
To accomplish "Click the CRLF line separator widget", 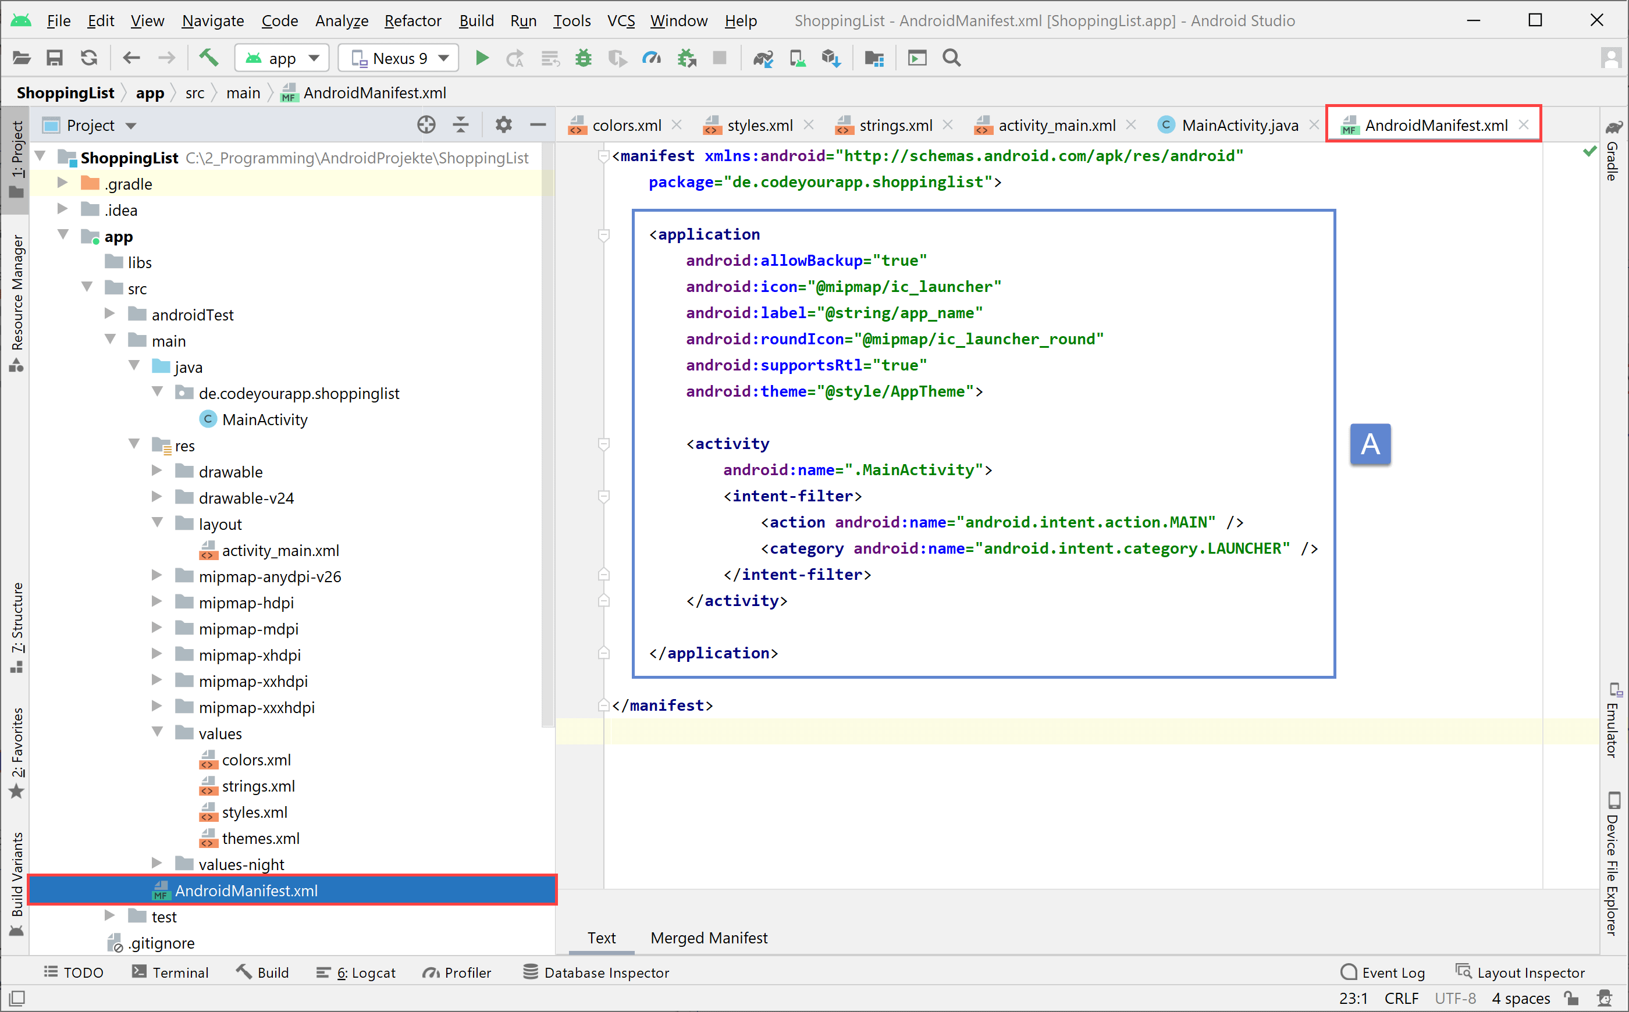I will 1402,998.
